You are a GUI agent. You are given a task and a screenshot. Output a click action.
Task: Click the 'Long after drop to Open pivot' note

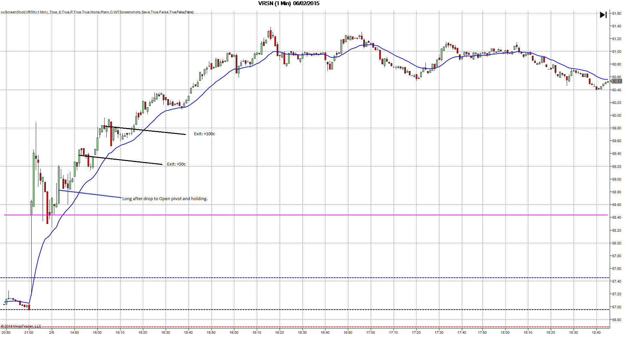[x=165, y=198]
